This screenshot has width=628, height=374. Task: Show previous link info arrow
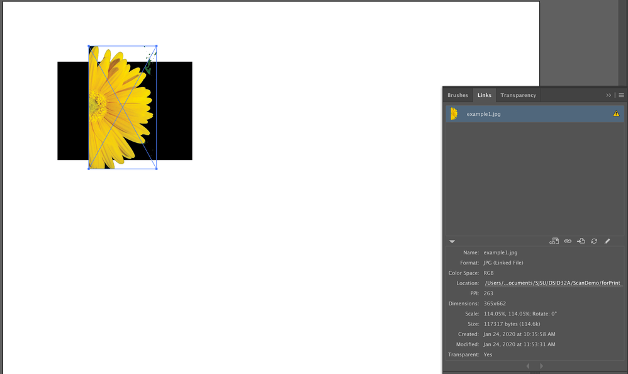tap(528, 366)
